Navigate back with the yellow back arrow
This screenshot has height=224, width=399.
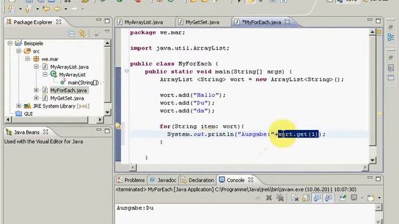point(57,9)
